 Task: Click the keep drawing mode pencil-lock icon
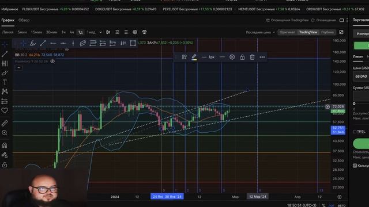click(5, 155)
